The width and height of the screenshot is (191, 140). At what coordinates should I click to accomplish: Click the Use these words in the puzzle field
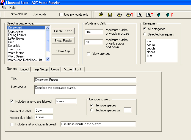[x=98, y=124]
